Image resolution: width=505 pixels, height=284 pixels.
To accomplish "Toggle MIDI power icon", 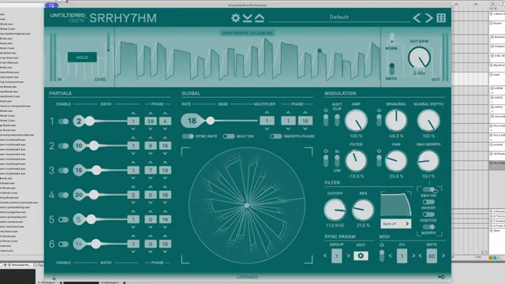I will coord(382,245).
